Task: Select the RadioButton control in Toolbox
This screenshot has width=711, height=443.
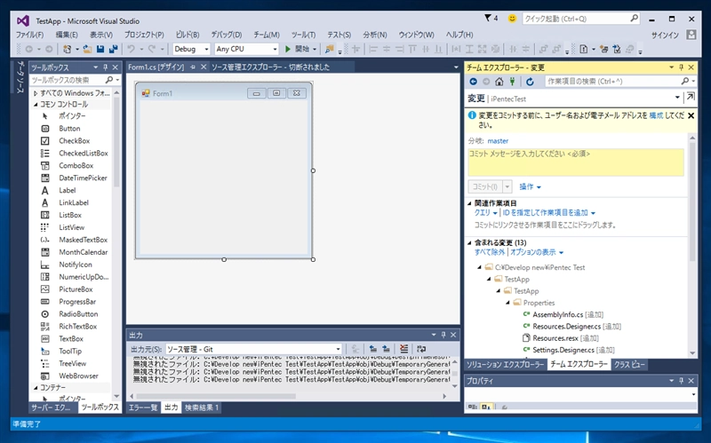Action: coord(78,314)
